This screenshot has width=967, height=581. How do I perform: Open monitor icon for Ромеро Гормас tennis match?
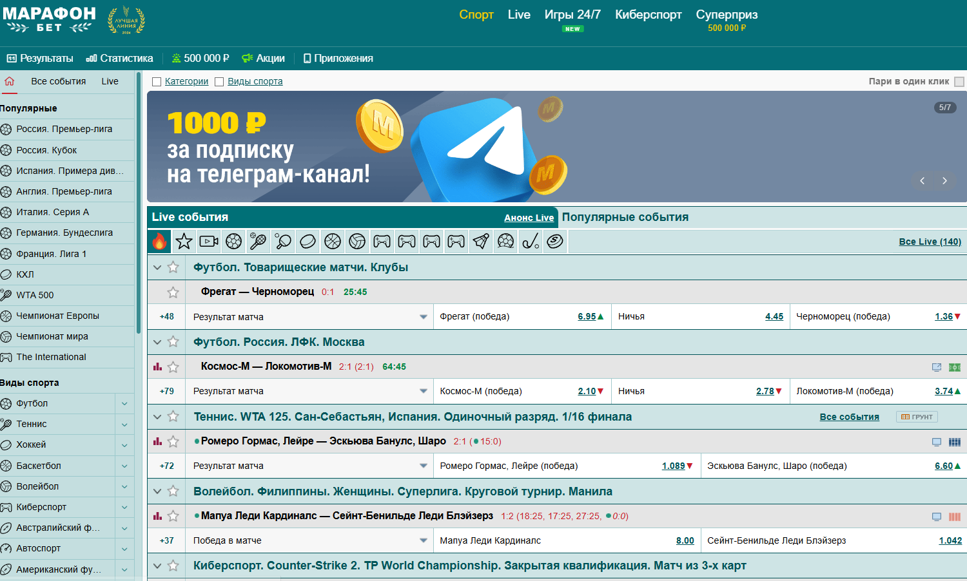click(x=937, y=442)
